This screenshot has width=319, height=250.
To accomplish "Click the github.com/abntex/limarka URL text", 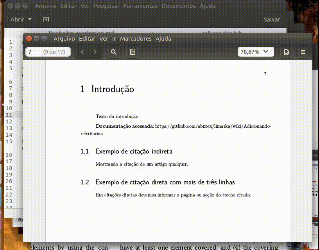I will [213, 126].
